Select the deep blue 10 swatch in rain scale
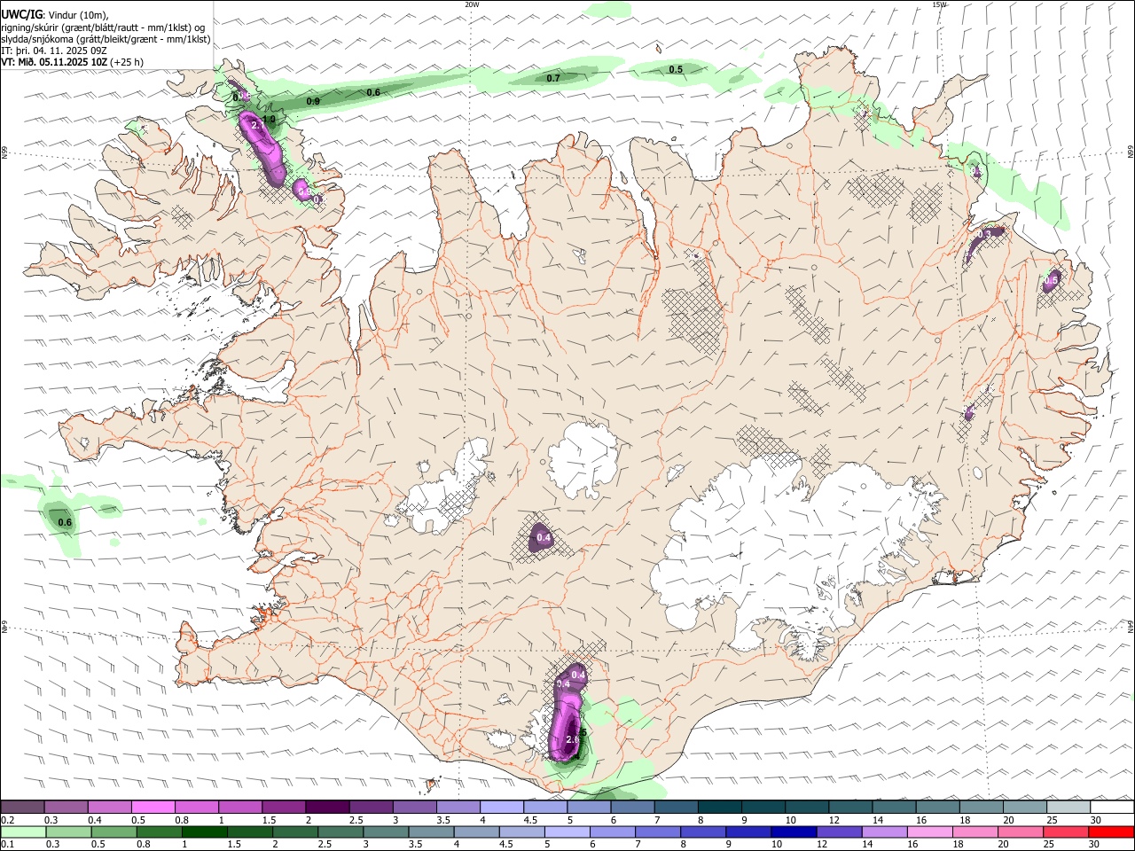The height and width of the screenshot is (851, 1135). 794,831
